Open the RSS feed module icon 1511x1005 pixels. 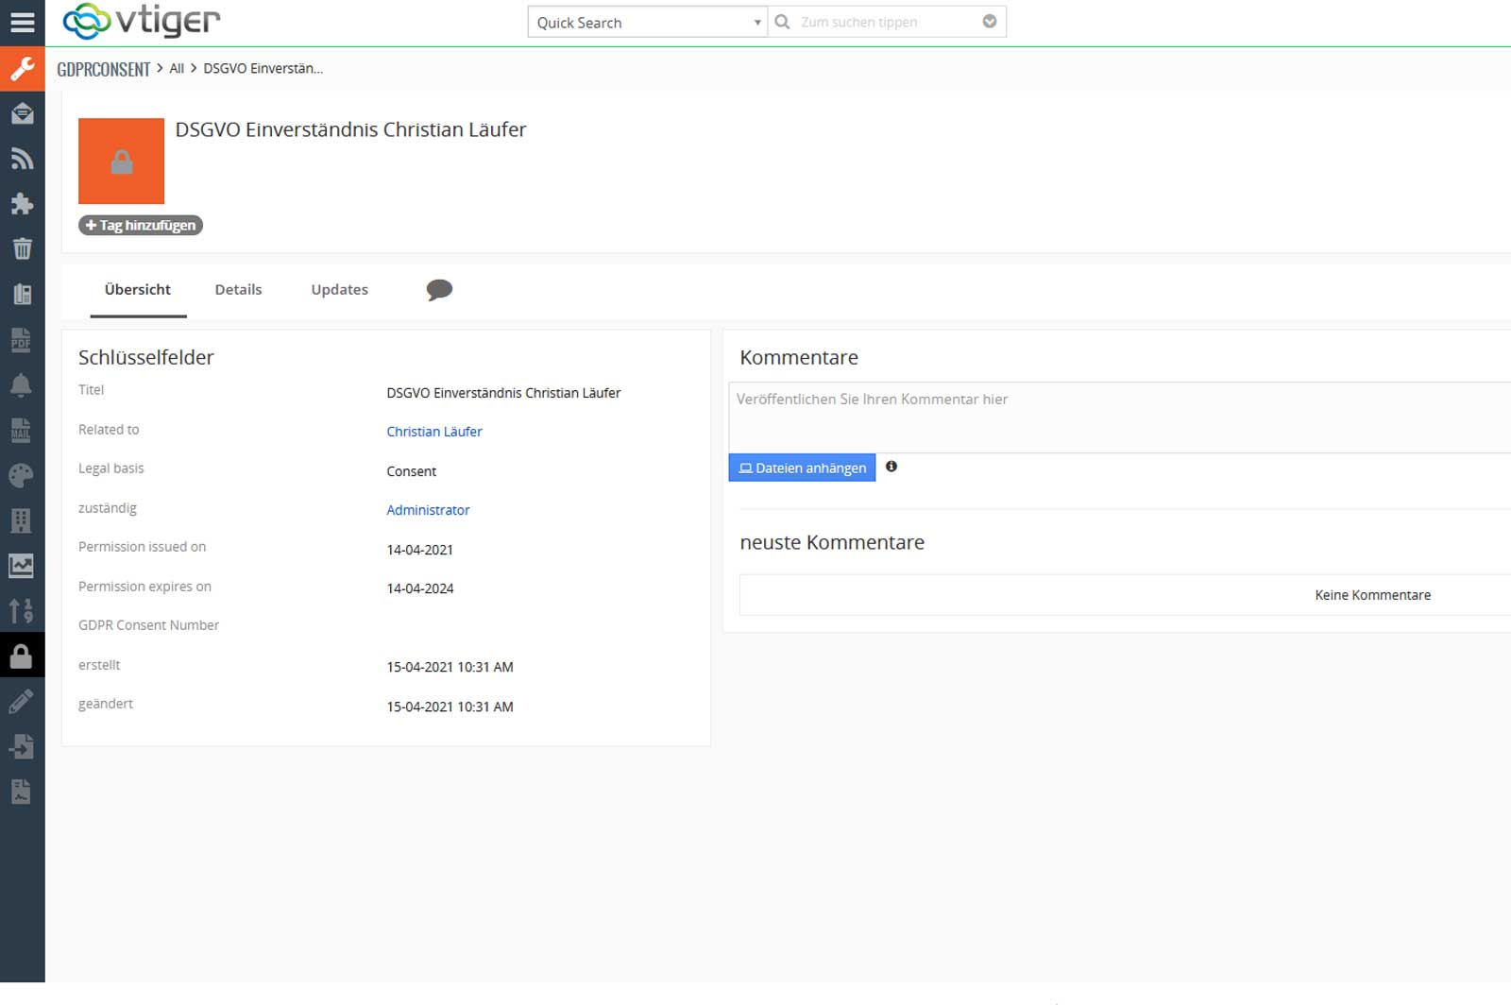coord(22,159)
